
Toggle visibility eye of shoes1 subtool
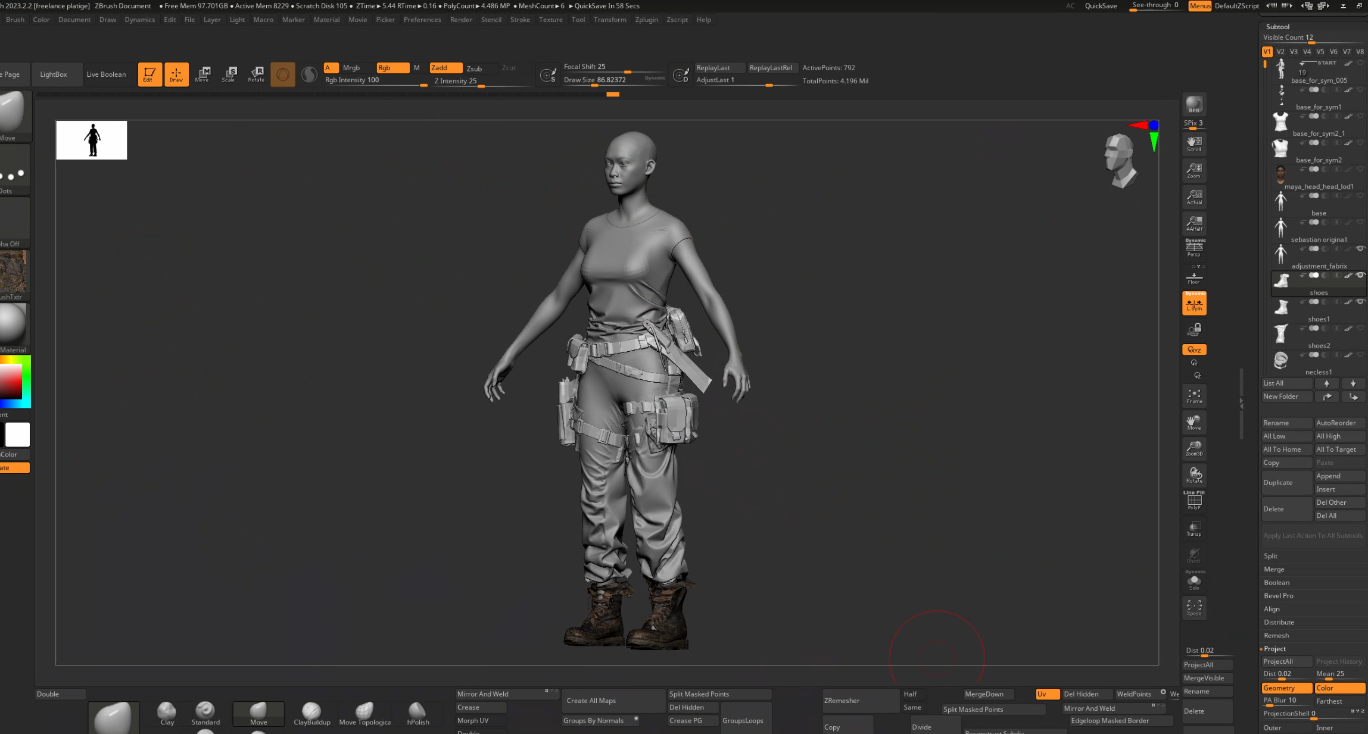(1360, 302)
